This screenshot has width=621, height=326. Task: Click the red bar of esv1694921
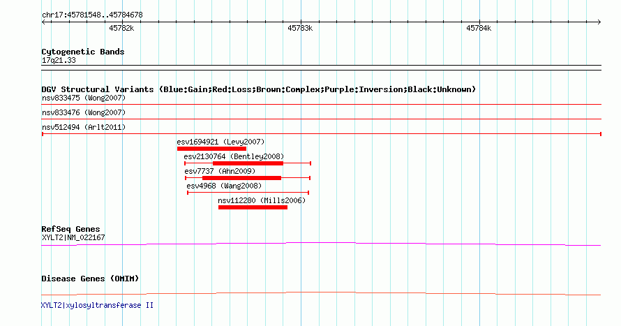(212, 149)
